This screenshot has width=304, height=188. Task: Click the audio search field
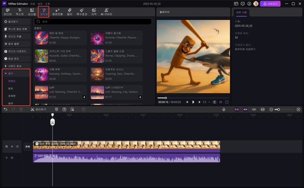coord(93,22)
